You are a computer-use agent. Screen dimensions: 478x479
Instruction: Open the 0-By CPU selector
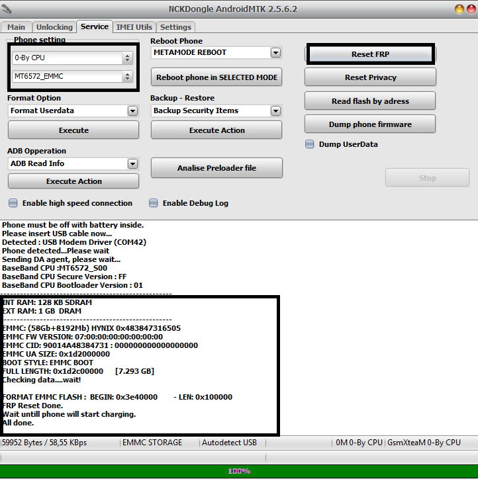72,58
